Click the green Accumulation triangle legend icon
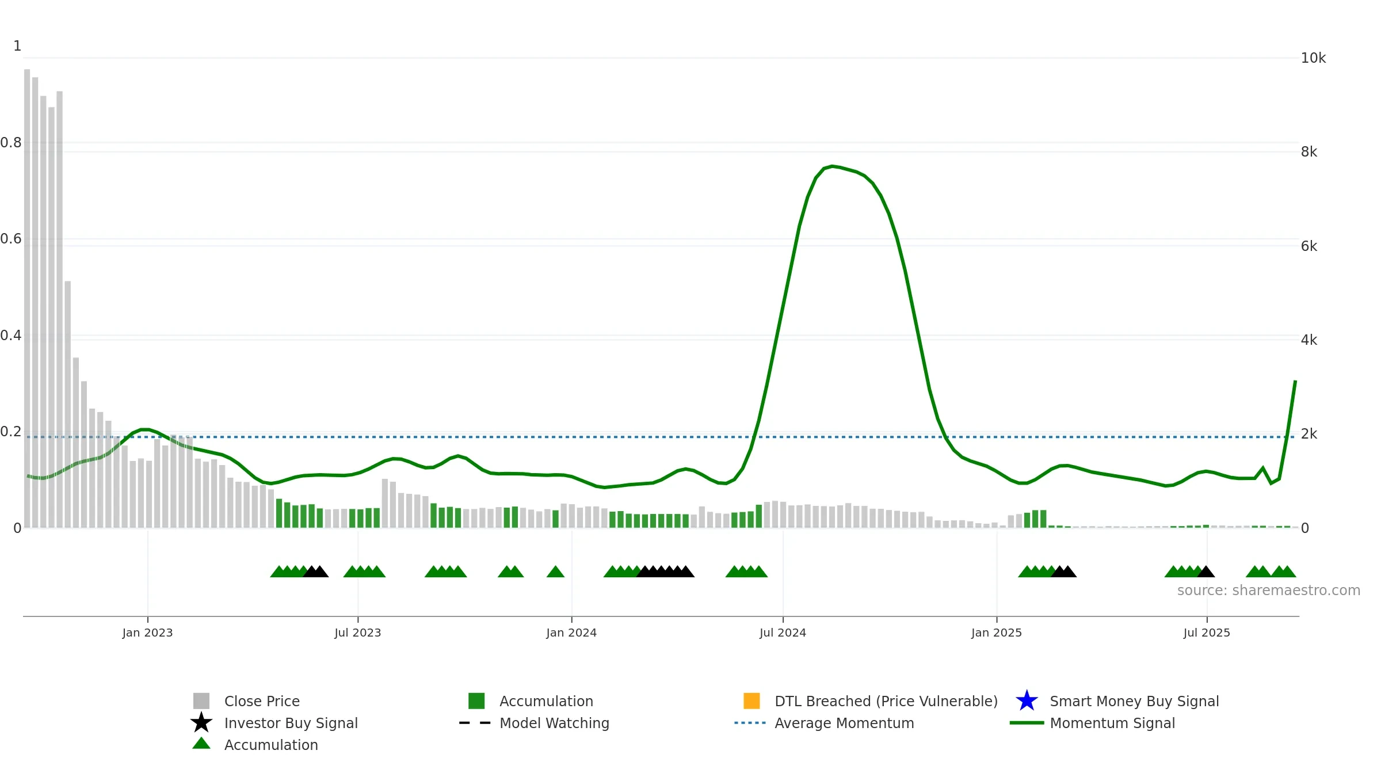Image resolution: width=1381 pixels, height=777 pixels. 201,744
